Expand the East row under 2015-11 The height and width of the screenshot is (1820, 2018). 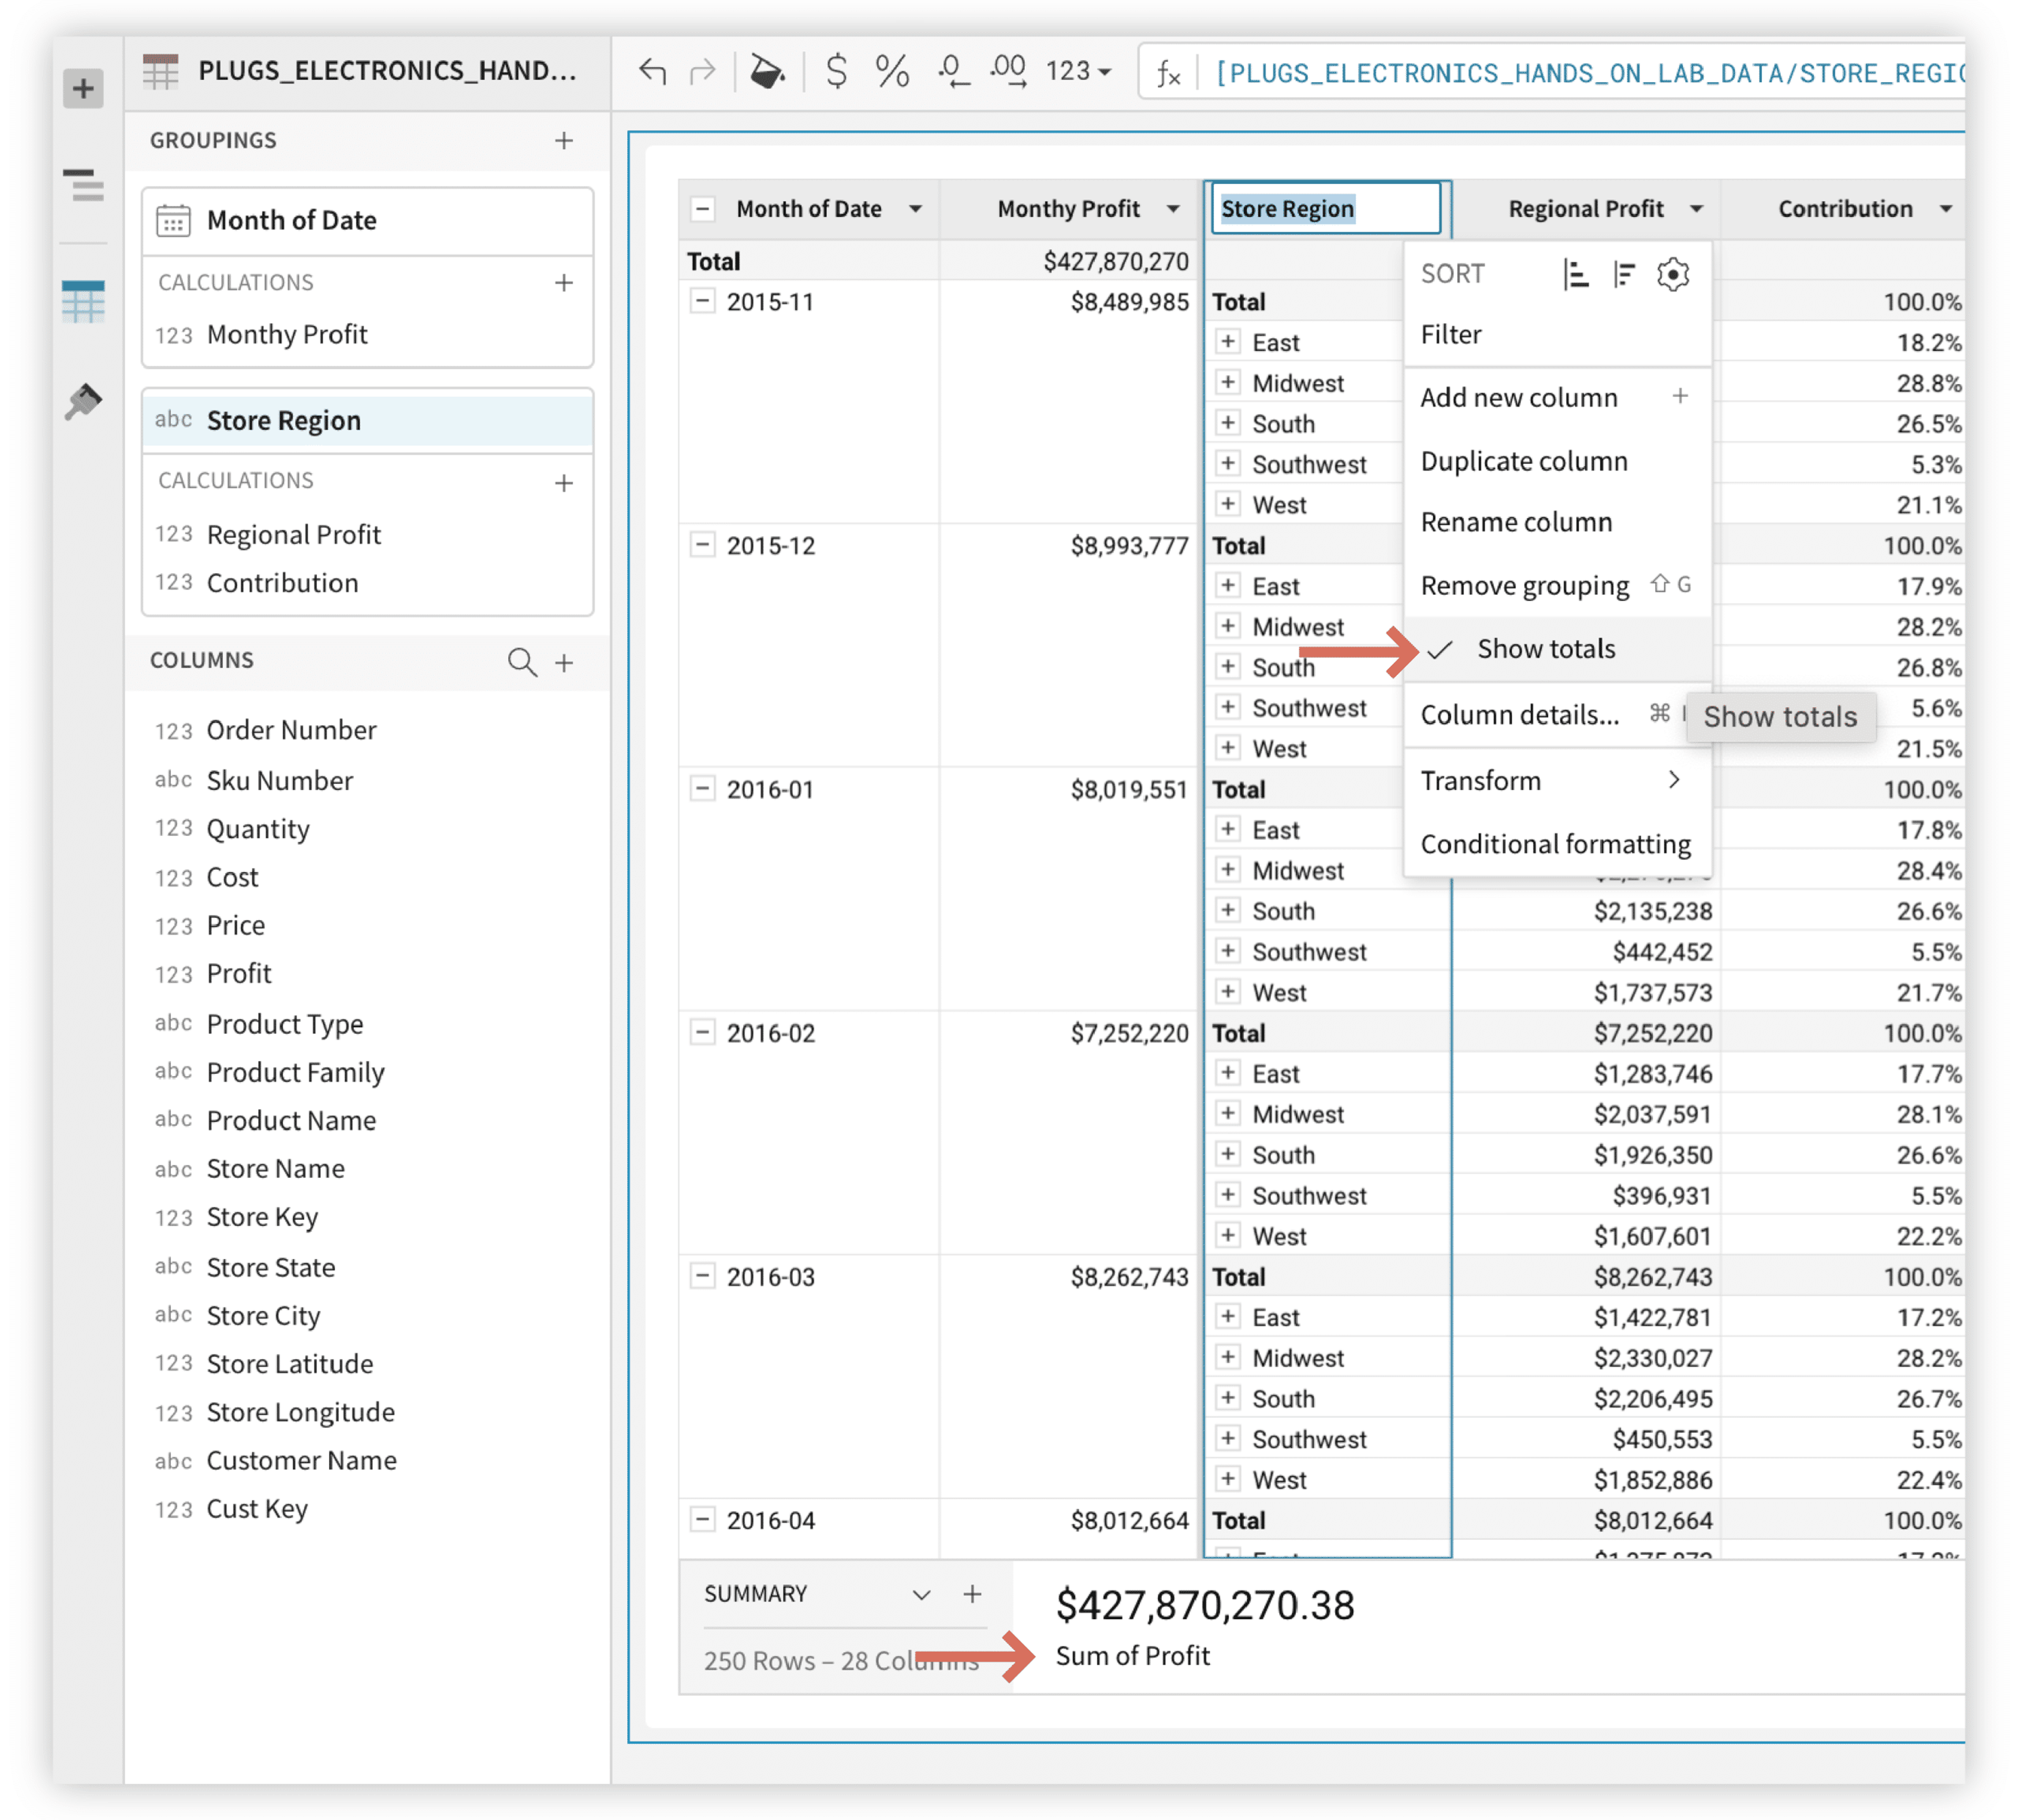tap(1227, 342)
